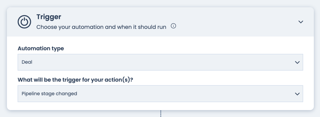
Task: Click the info icon beside the subtitle
Action: 173,26
